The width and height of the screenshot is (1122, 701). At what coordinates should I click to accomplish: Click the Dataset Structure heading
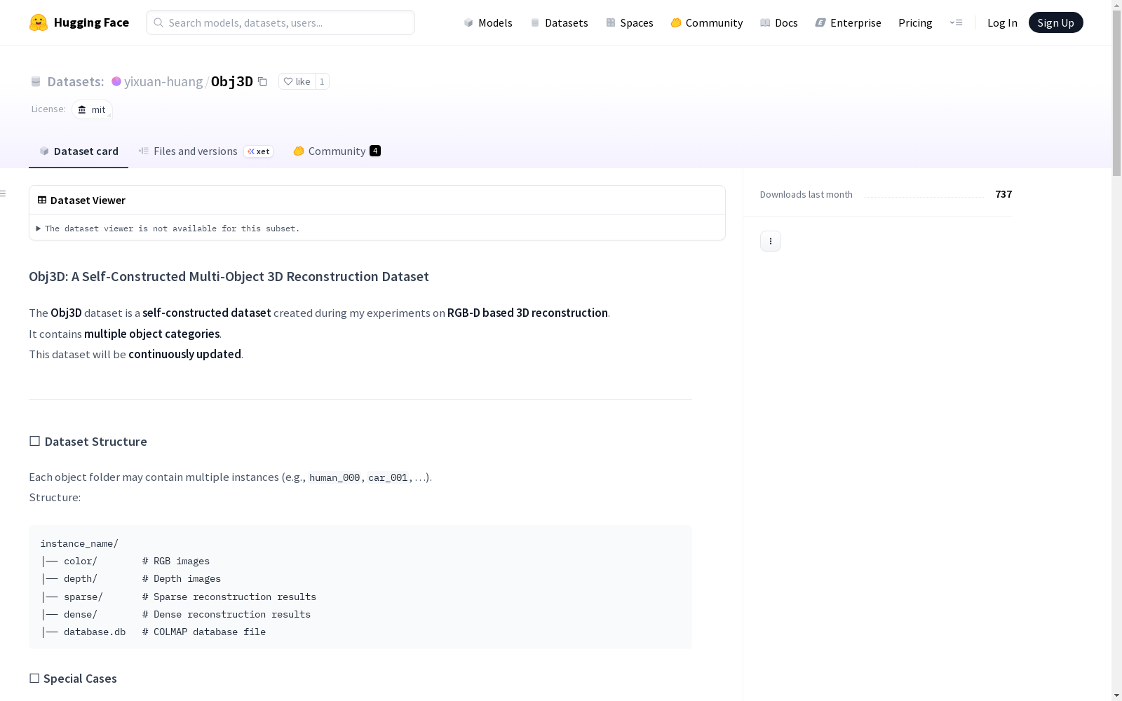point(88,442)
